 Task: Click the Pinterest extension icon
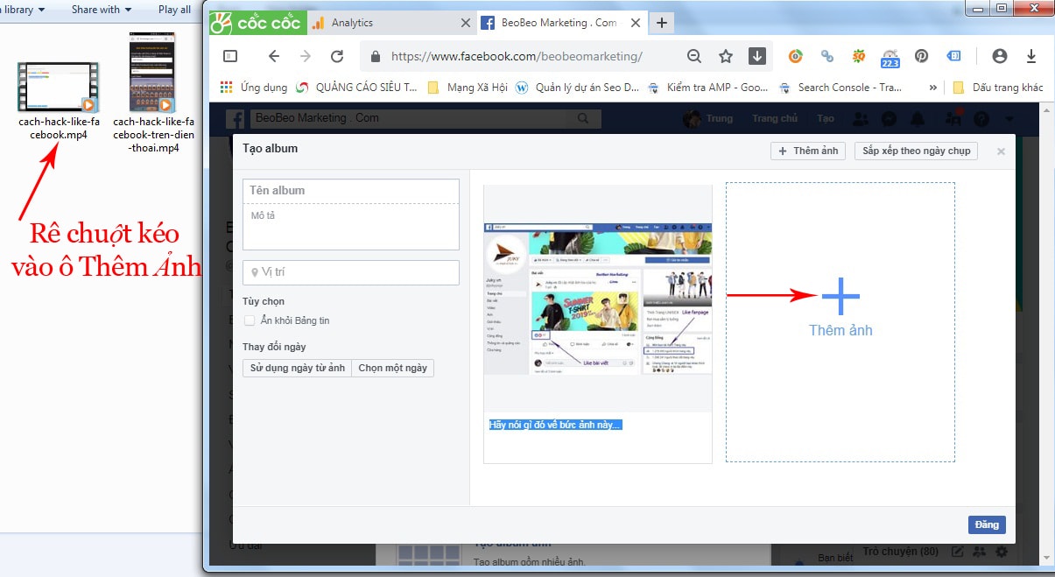(921, 55)
